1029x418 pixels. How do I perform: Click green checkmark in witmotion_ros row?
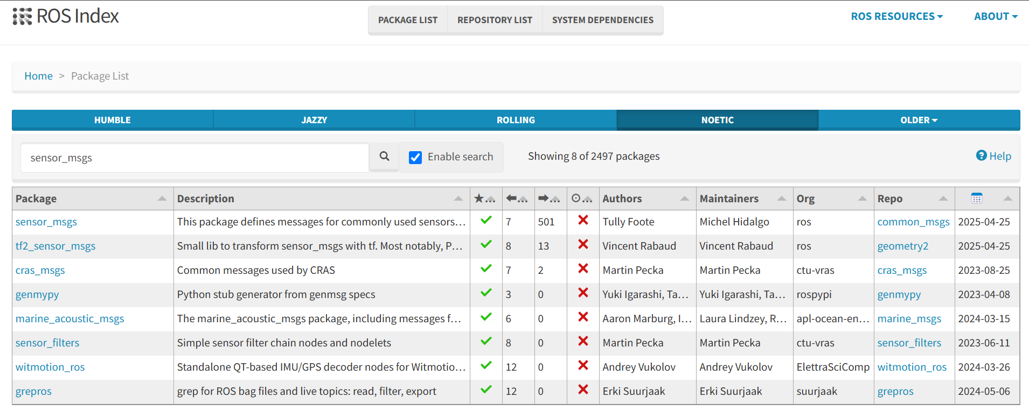[x=486, y=365]
